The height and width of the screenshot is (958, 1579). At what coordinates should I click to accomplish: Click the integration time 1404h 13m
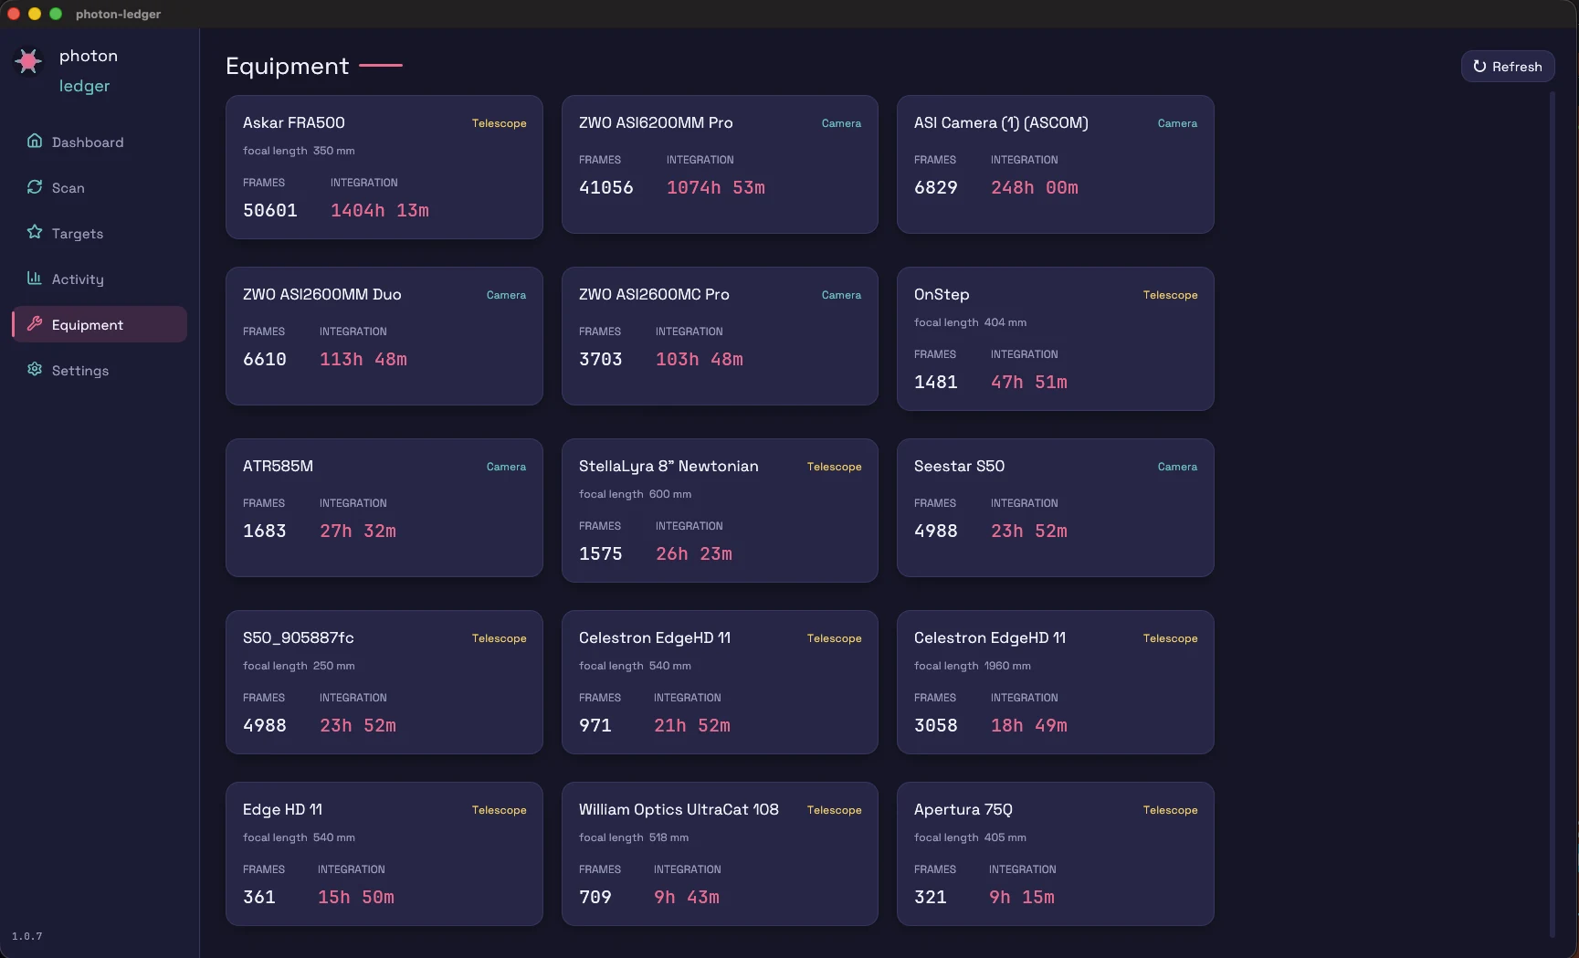[x=380, y=210]
